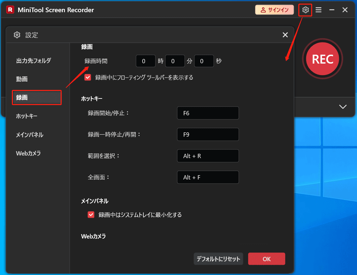Click the gear icon in the 設定 dialog header
357x275 pixels.
pos(17,35)
